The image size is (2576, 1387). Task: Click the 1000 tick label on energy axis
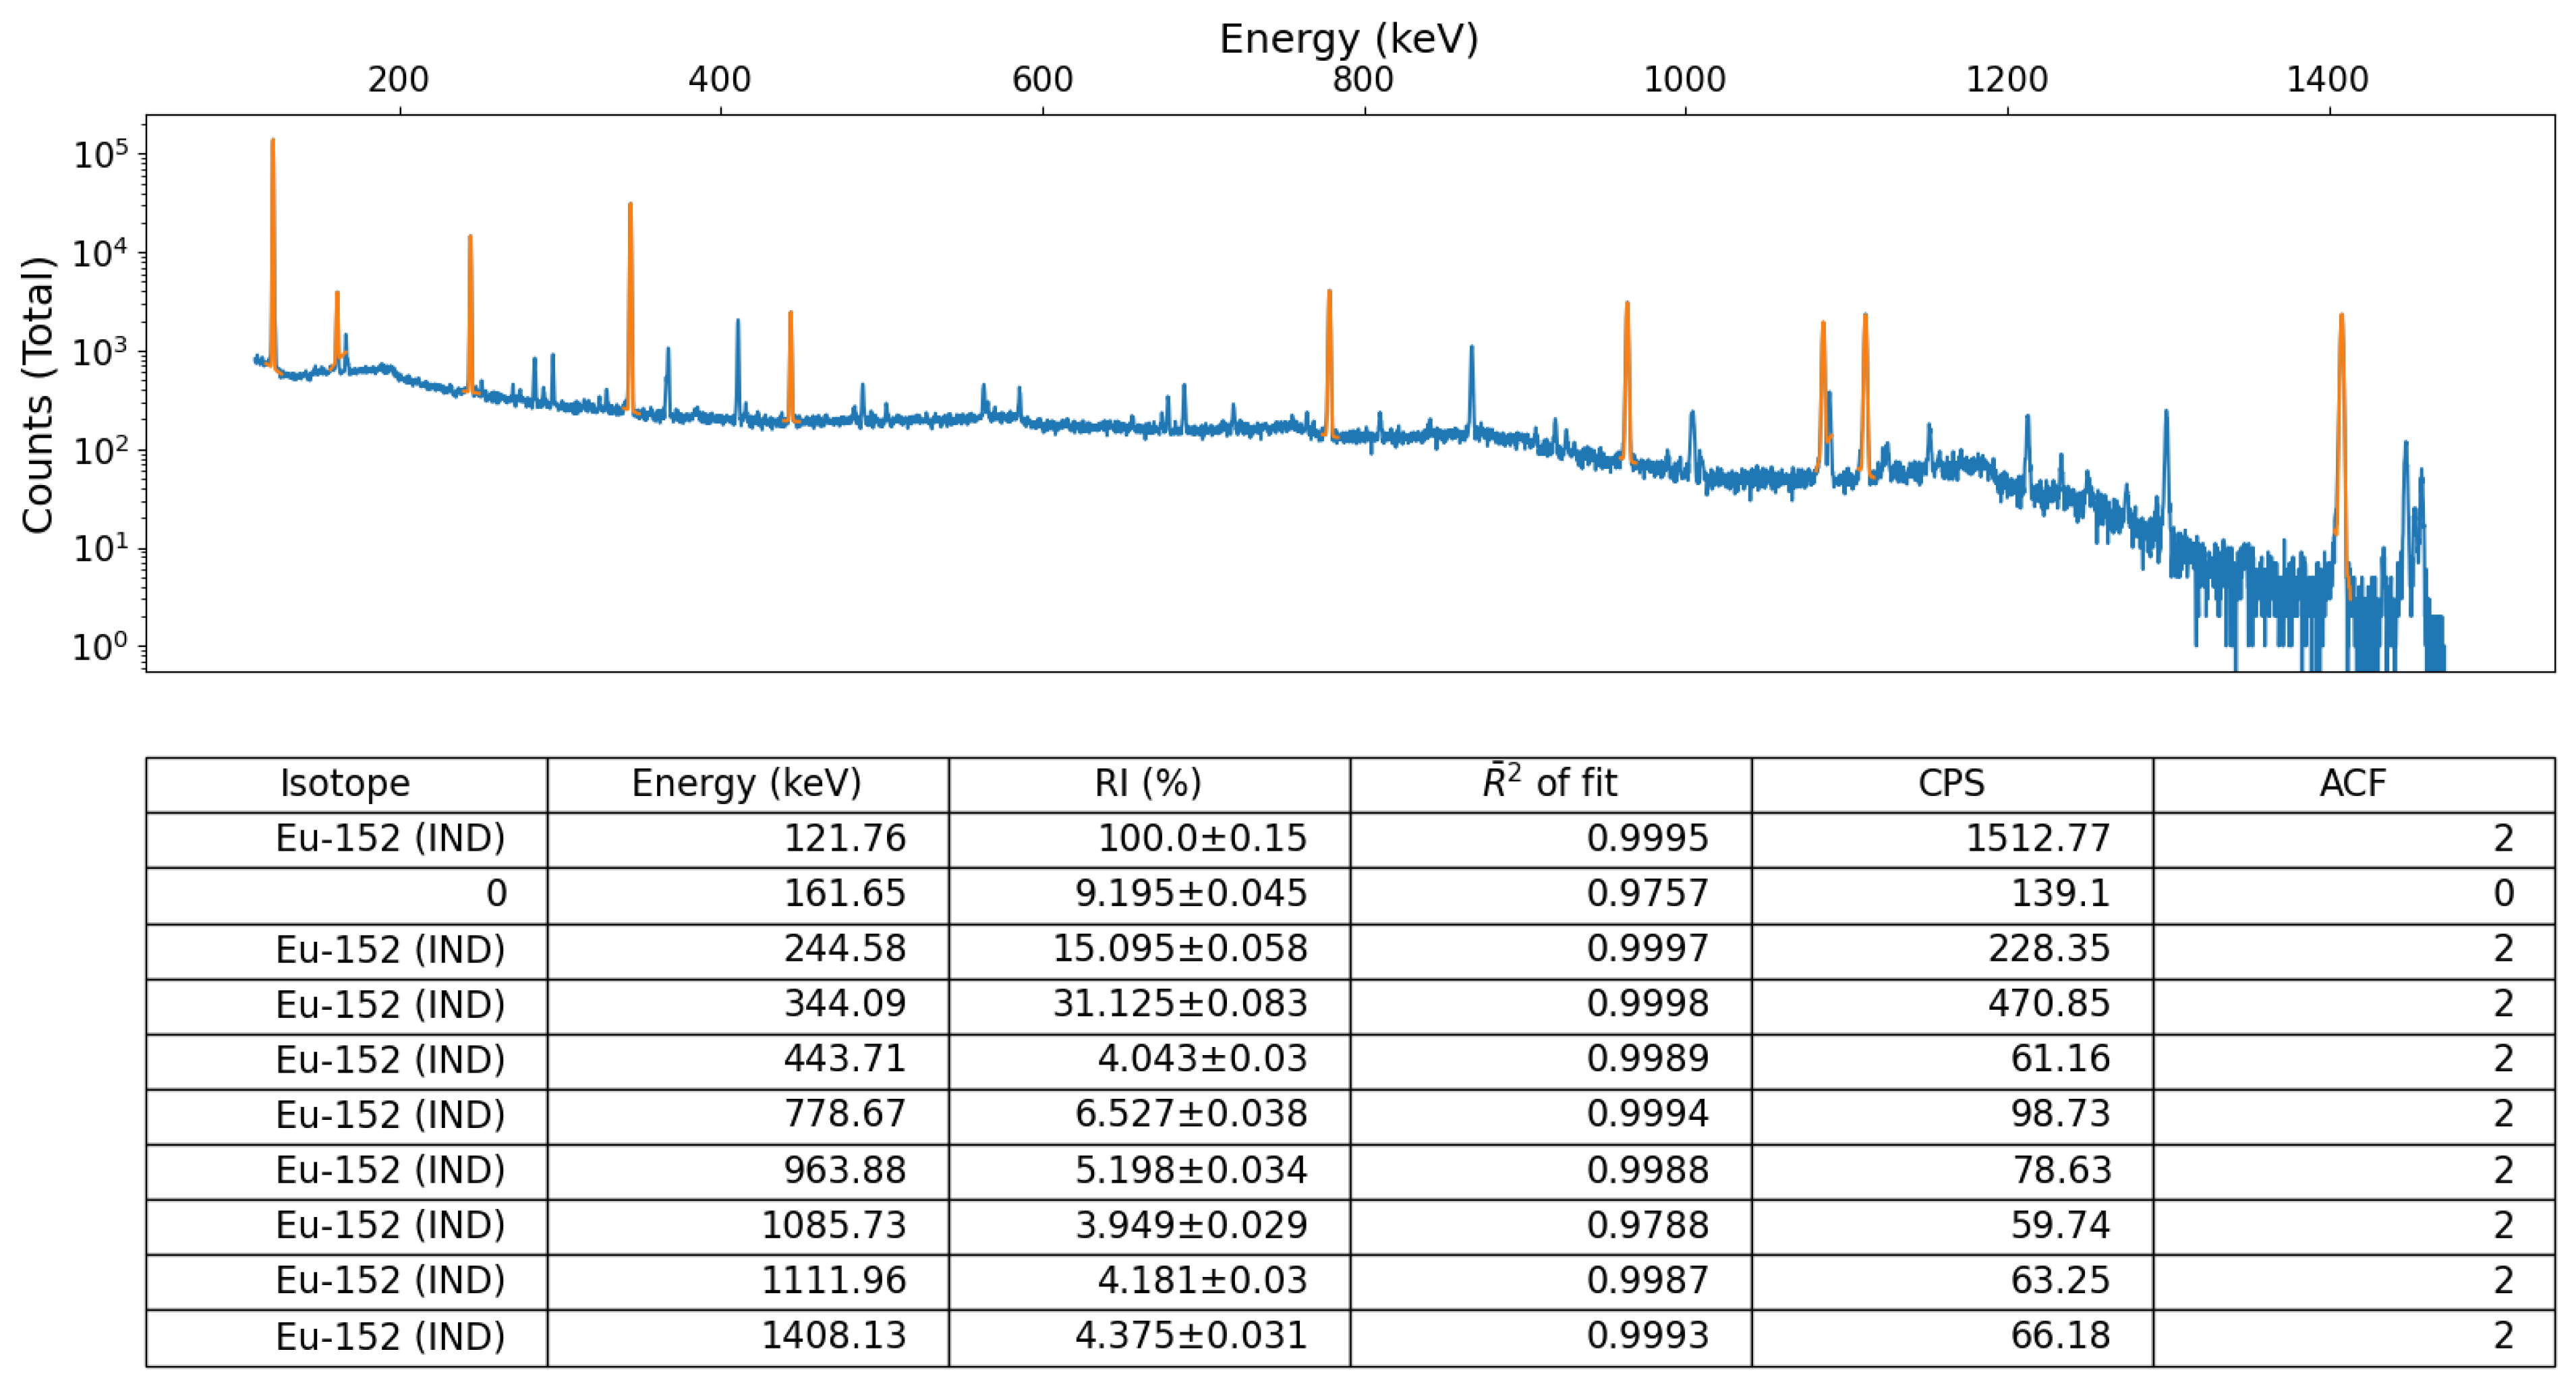(x=1685, y=80)
